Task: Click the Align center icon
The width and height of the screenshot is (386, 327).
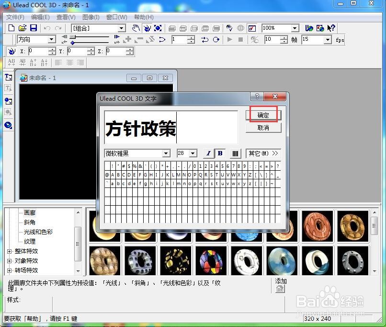Action: click(69, 62)
